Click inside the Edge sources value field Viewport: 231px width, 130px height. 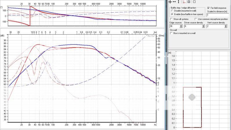tap(174, 26)
